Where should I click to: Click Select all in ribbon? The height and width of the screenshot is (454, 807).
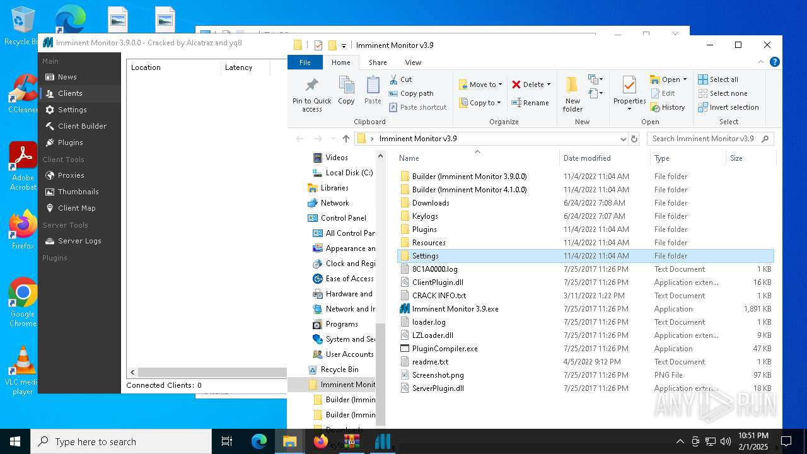click(x=717, y=79)
